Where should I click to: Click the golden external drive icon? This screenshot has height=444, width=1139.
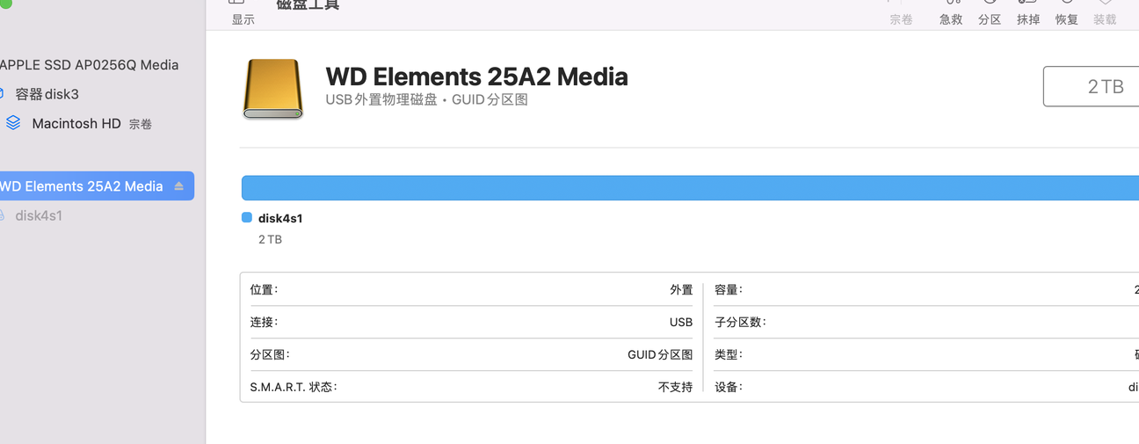tap(272, 89)
